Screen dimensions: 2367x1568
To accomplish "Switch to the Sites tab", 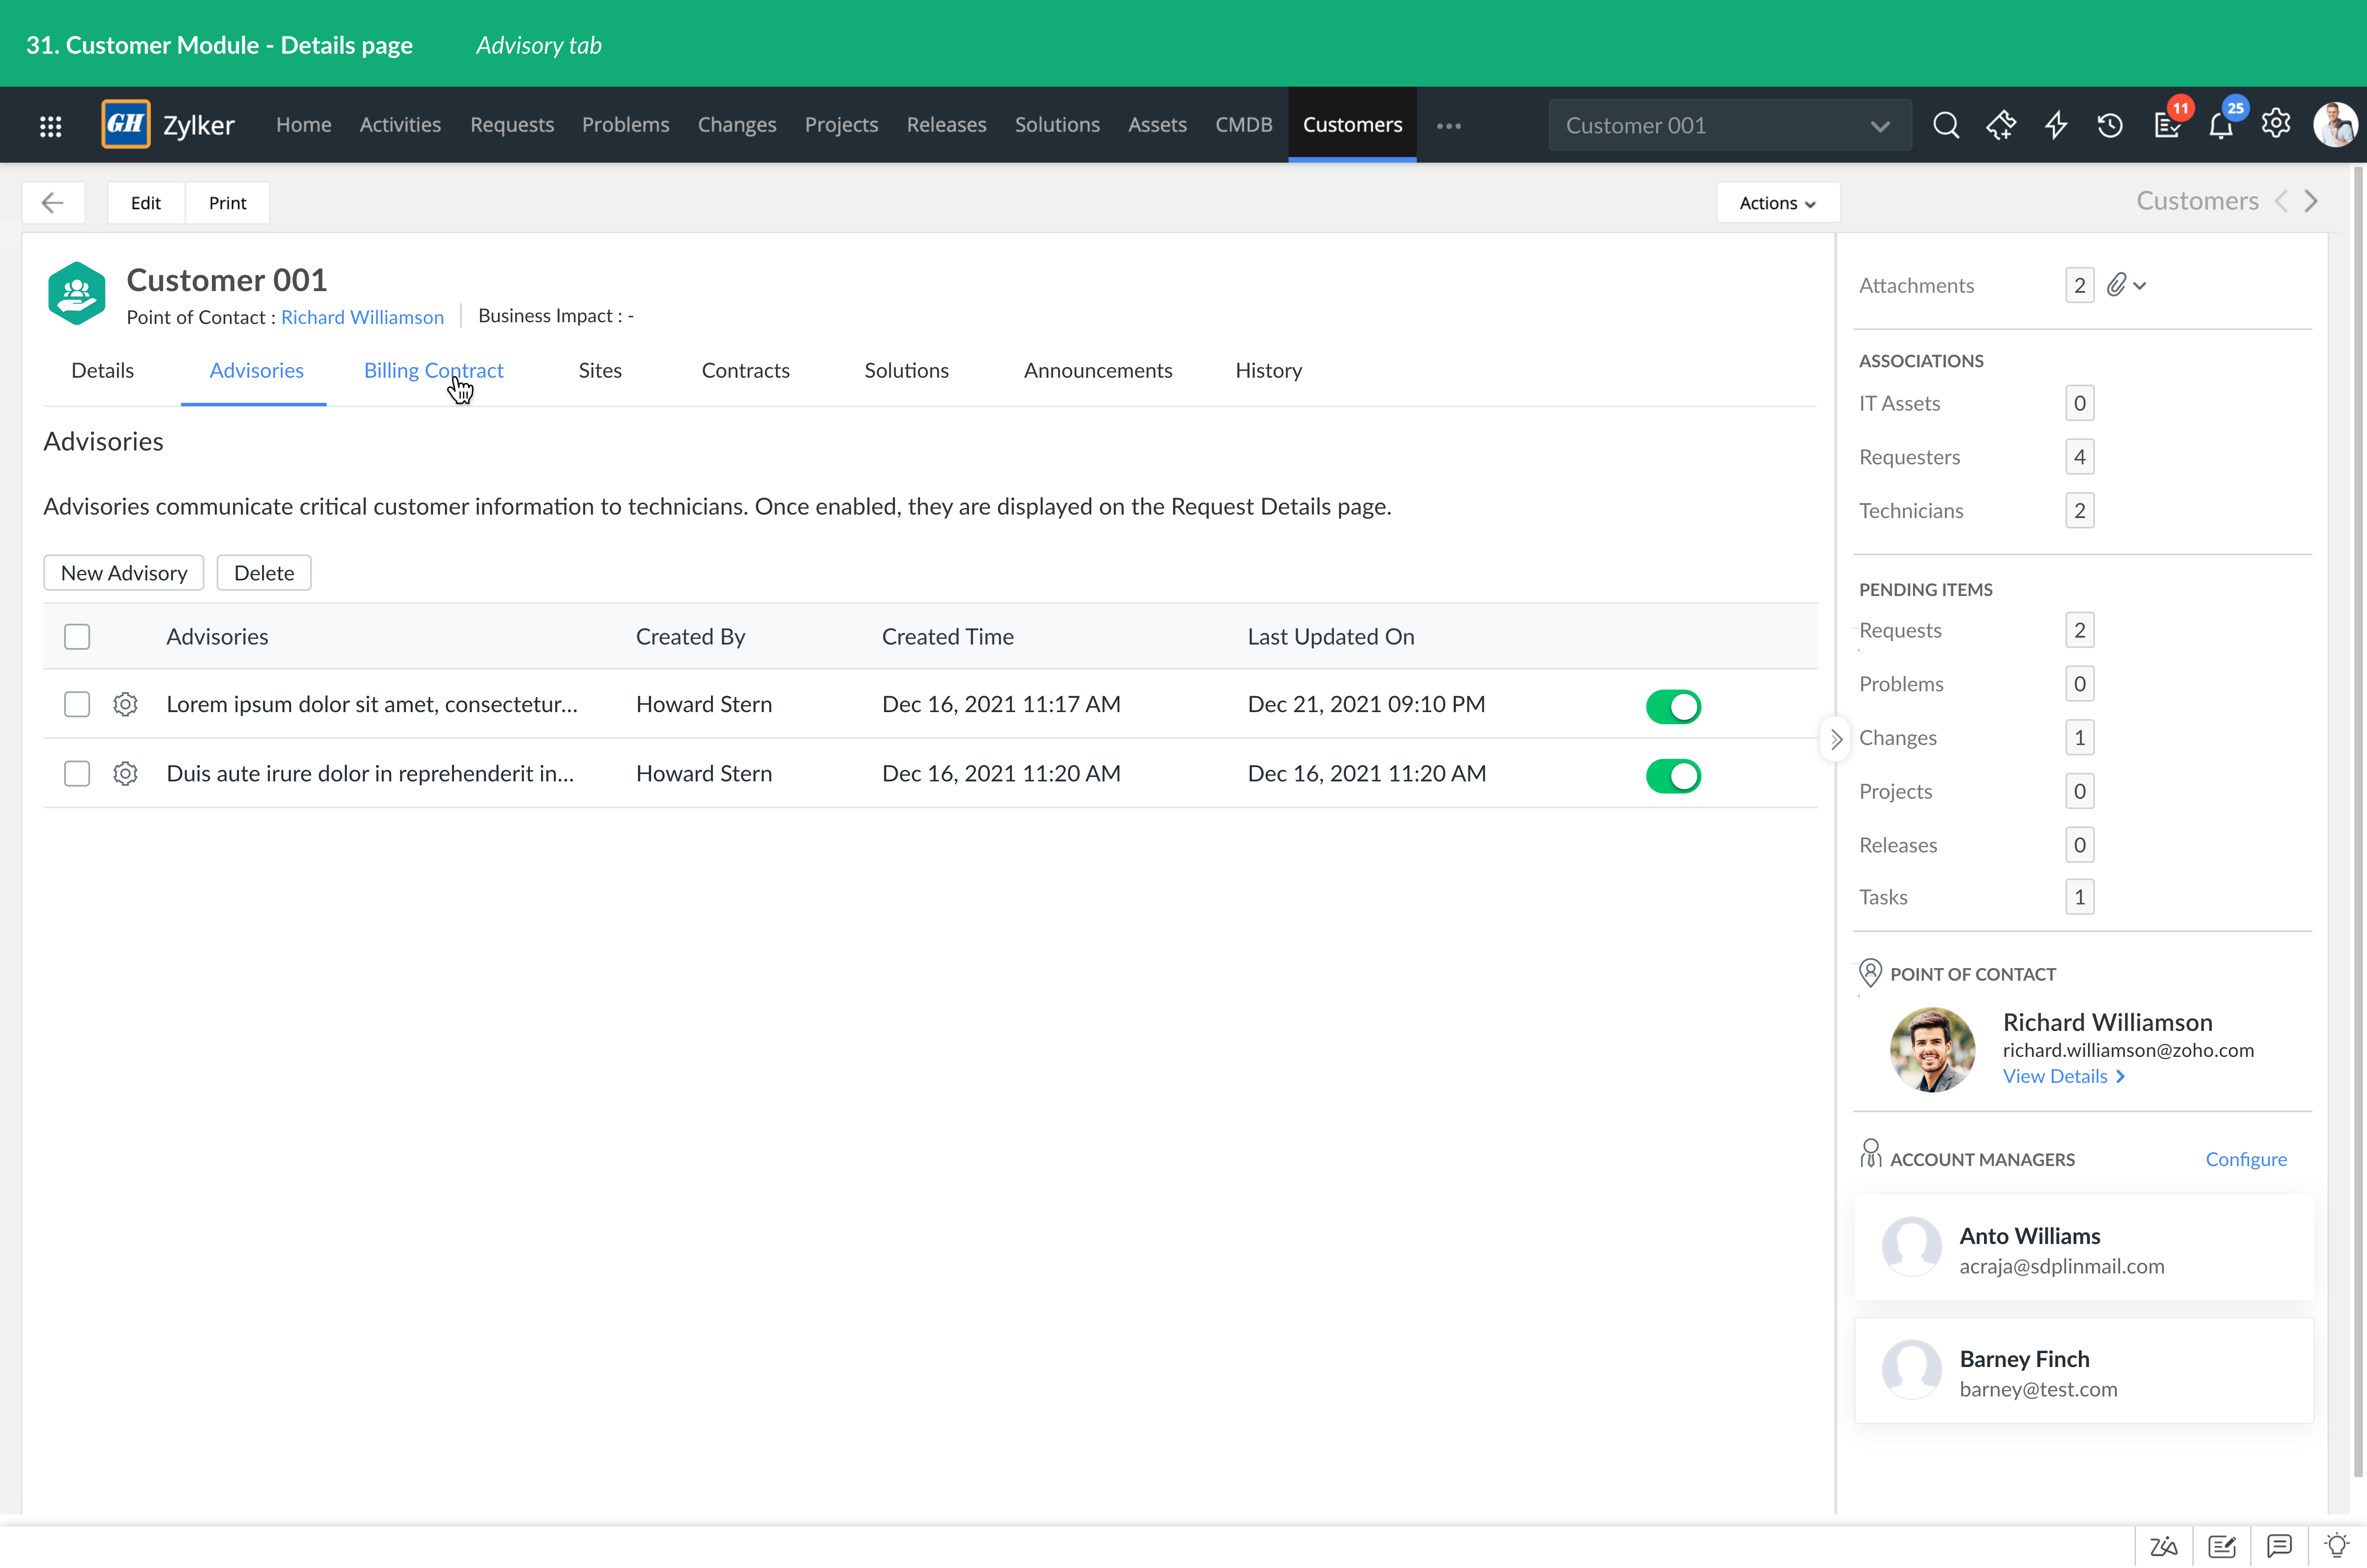I will coord(600,371).
